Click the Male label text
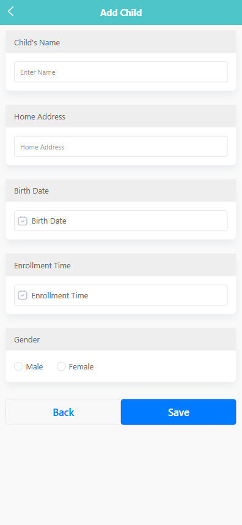 (x=34, y=366)
